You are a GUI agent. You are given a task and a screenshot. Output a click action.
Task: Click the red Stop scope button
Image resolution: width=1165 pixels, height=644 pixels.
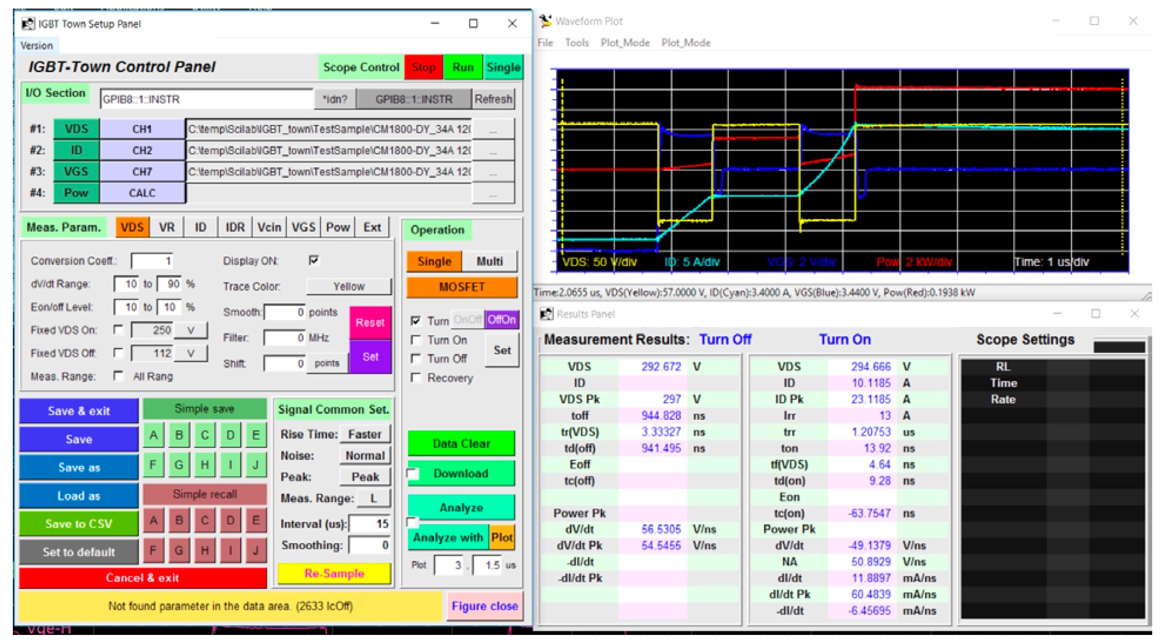click(x=423, y=67)
